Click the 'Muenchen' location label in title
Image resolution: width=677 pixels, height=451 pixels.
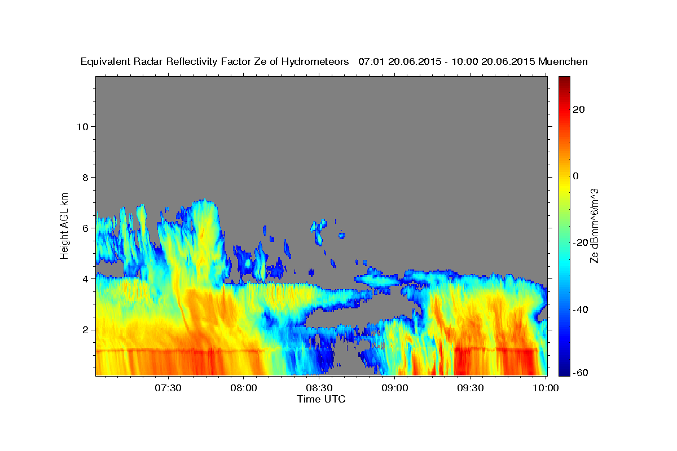(563, 61)
